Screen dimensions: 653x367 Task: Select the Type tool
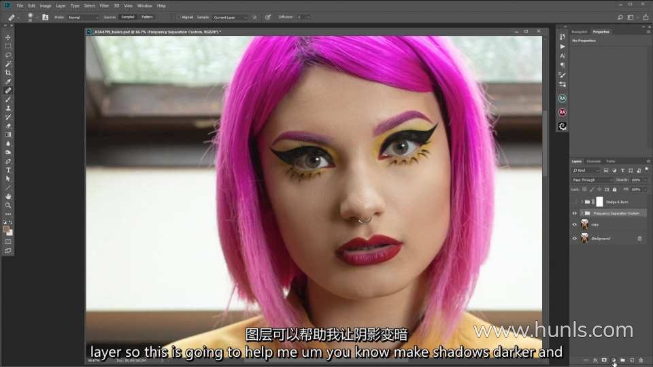pyautogui.click(x=8, y=170)
